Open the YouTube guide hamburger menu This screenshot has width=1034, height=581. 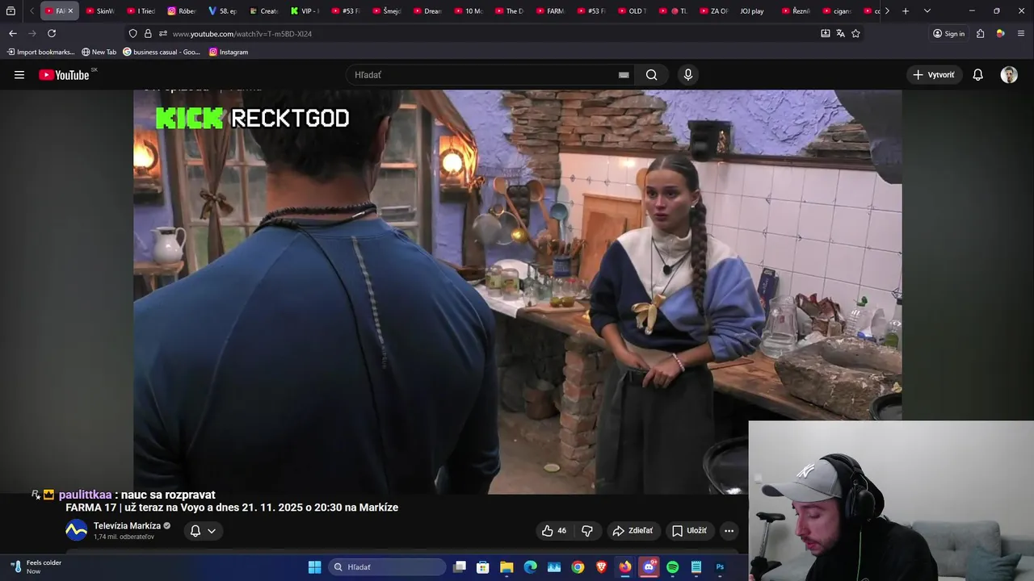(x=19, y=75)
